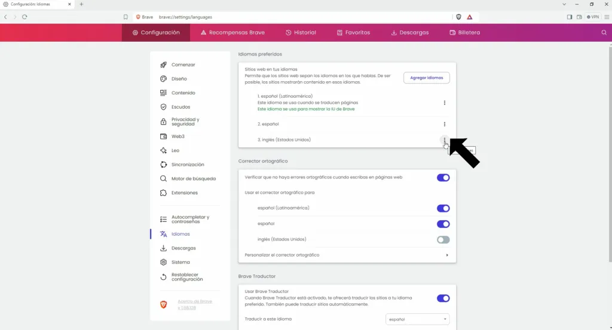Turn off Usar Brave Traductor switch
Image resolution: width=612 pixels, height=330 pixels.
[443, 298]
